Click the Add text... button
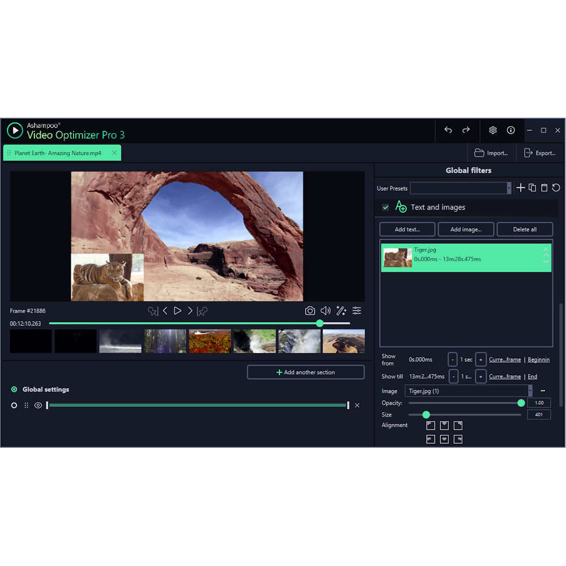The width and height of the screenshot is (566, 566). pyautogui.click(x=407, y=229)
